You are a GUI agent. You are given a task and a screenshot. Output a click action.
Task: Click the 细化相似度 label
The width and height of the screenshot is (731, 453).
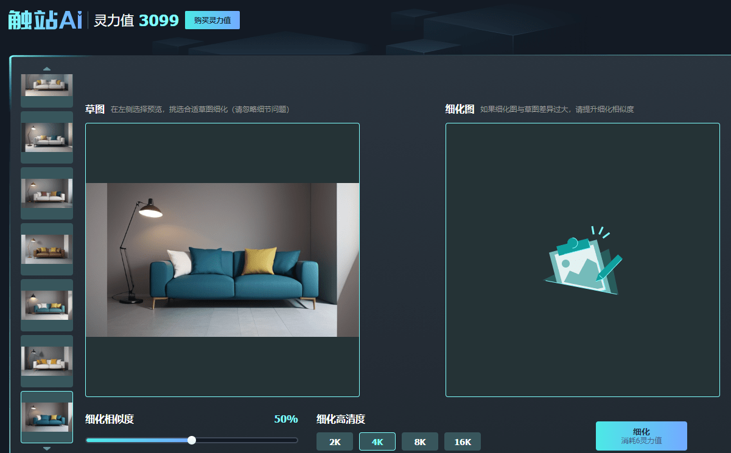(110, 419)
